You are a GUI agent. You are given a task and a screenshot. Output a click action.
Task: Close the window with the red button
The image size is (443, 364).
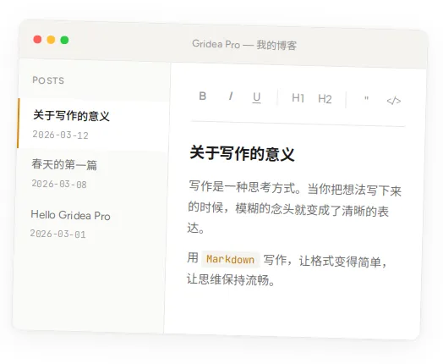coord(37,39)
